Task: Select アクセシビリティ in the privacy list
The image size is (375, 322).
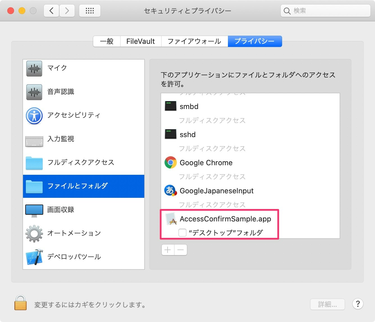Action: pyautogui.click(x=84, y=115)
